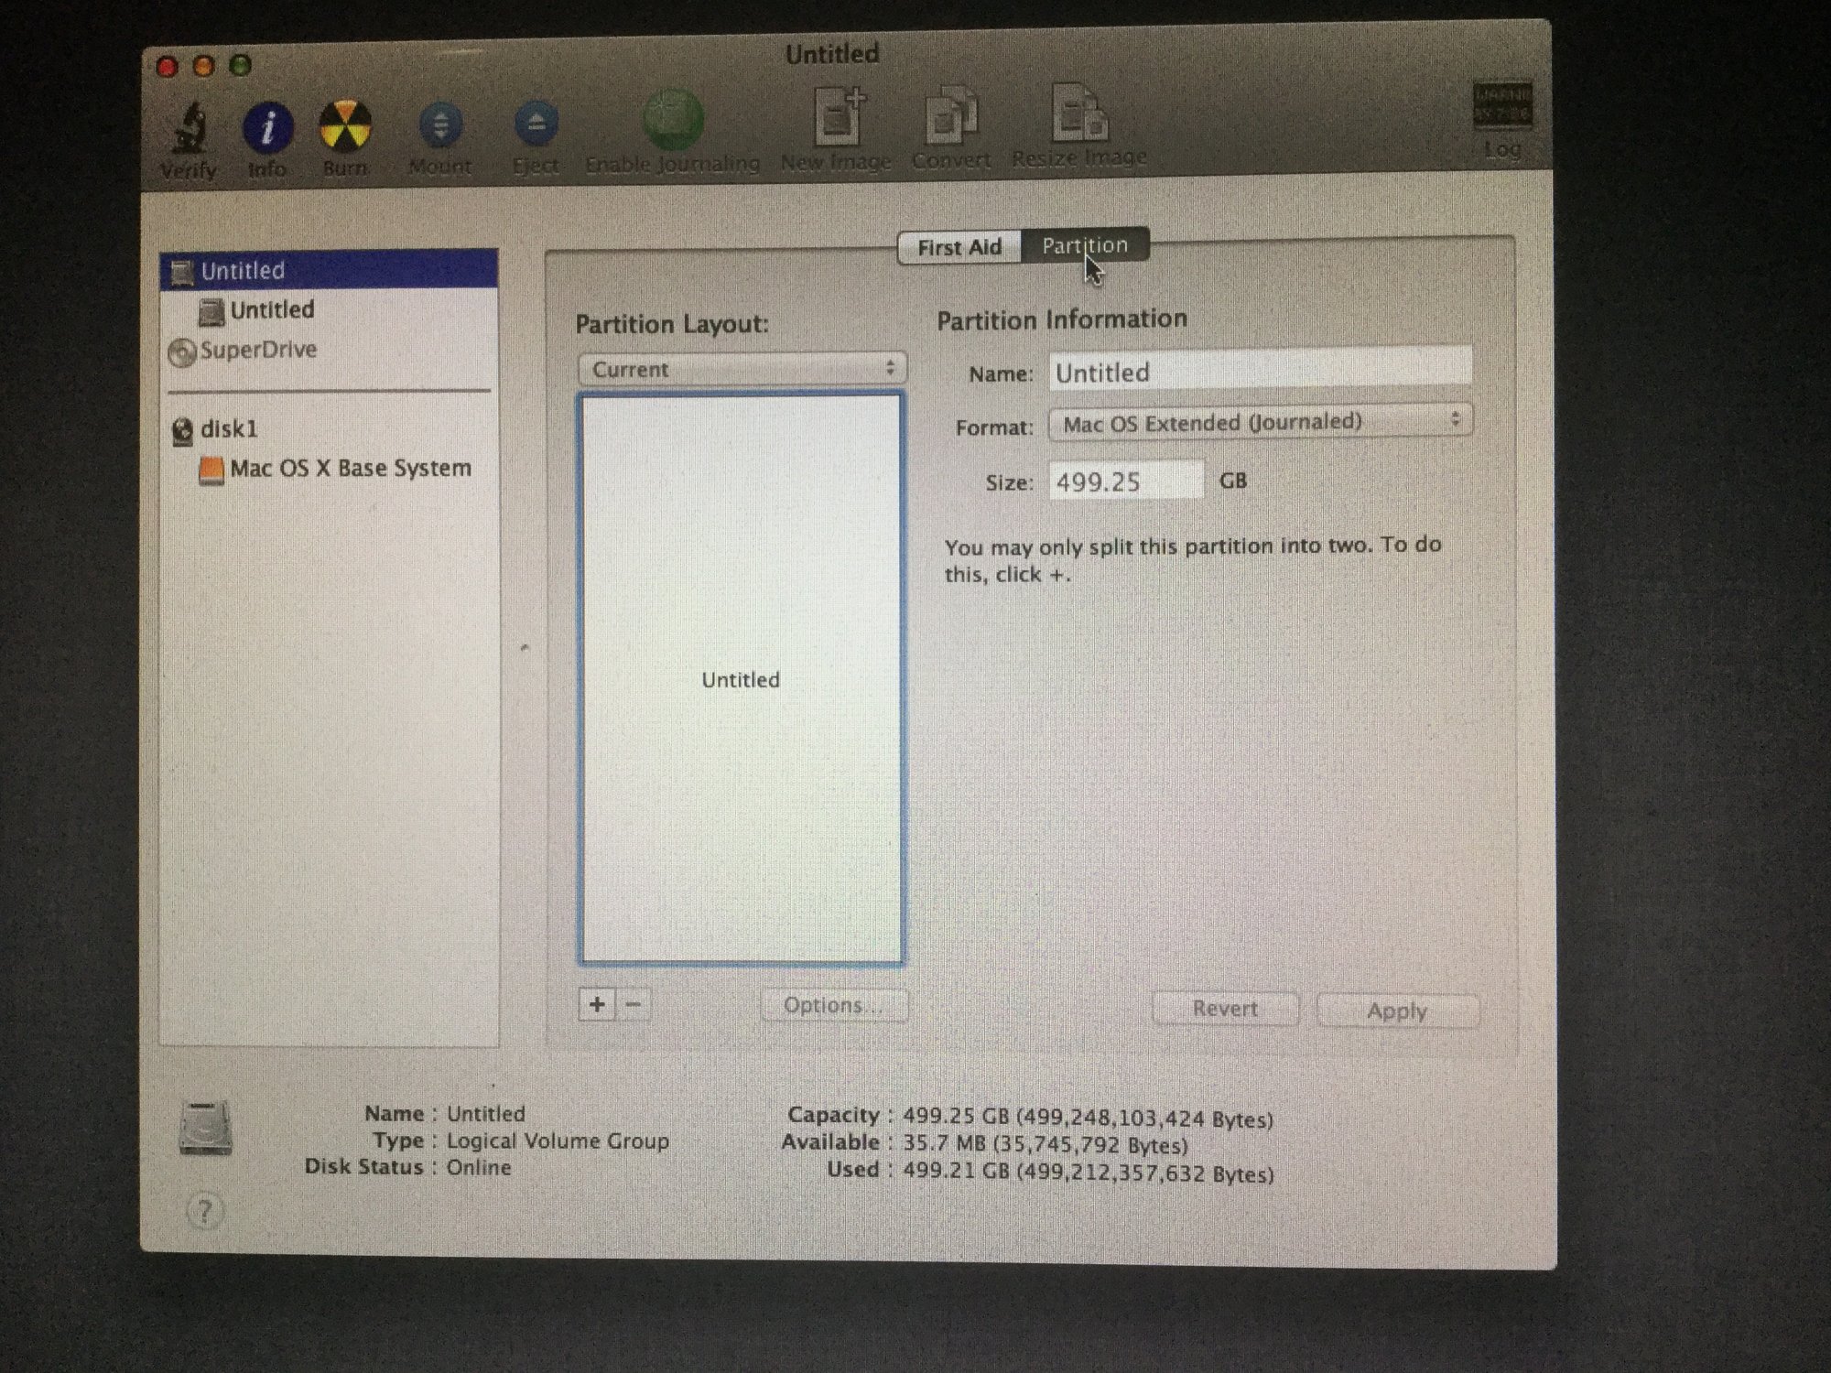Click the Eject toolbar icon
Screen dimensions: 1831x1373
(x=536, y=124)
